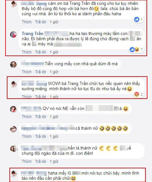Open Trang Trần's profile picture
Image resolution: width=152 pixels, height=182 pixels.
[13, 34]
